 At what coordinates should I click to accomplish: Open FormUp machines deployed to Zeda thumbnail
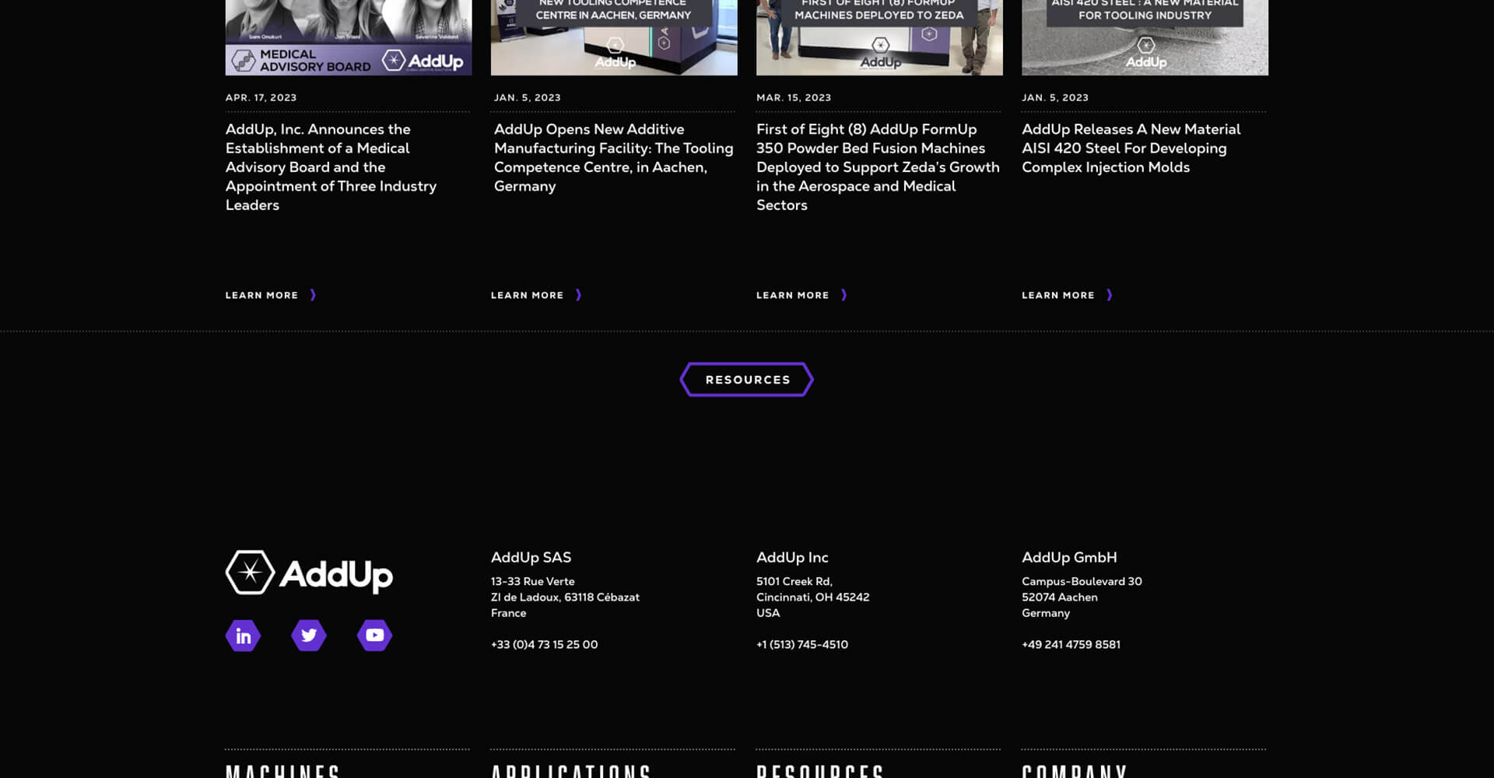[x=879, y=37]
